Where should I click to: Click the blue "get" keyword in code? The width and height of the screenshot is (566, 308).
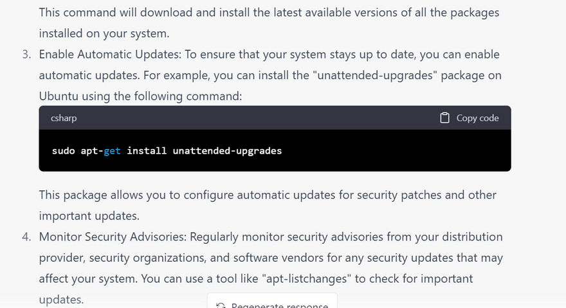pyautogui.click(x=112, y=150)
